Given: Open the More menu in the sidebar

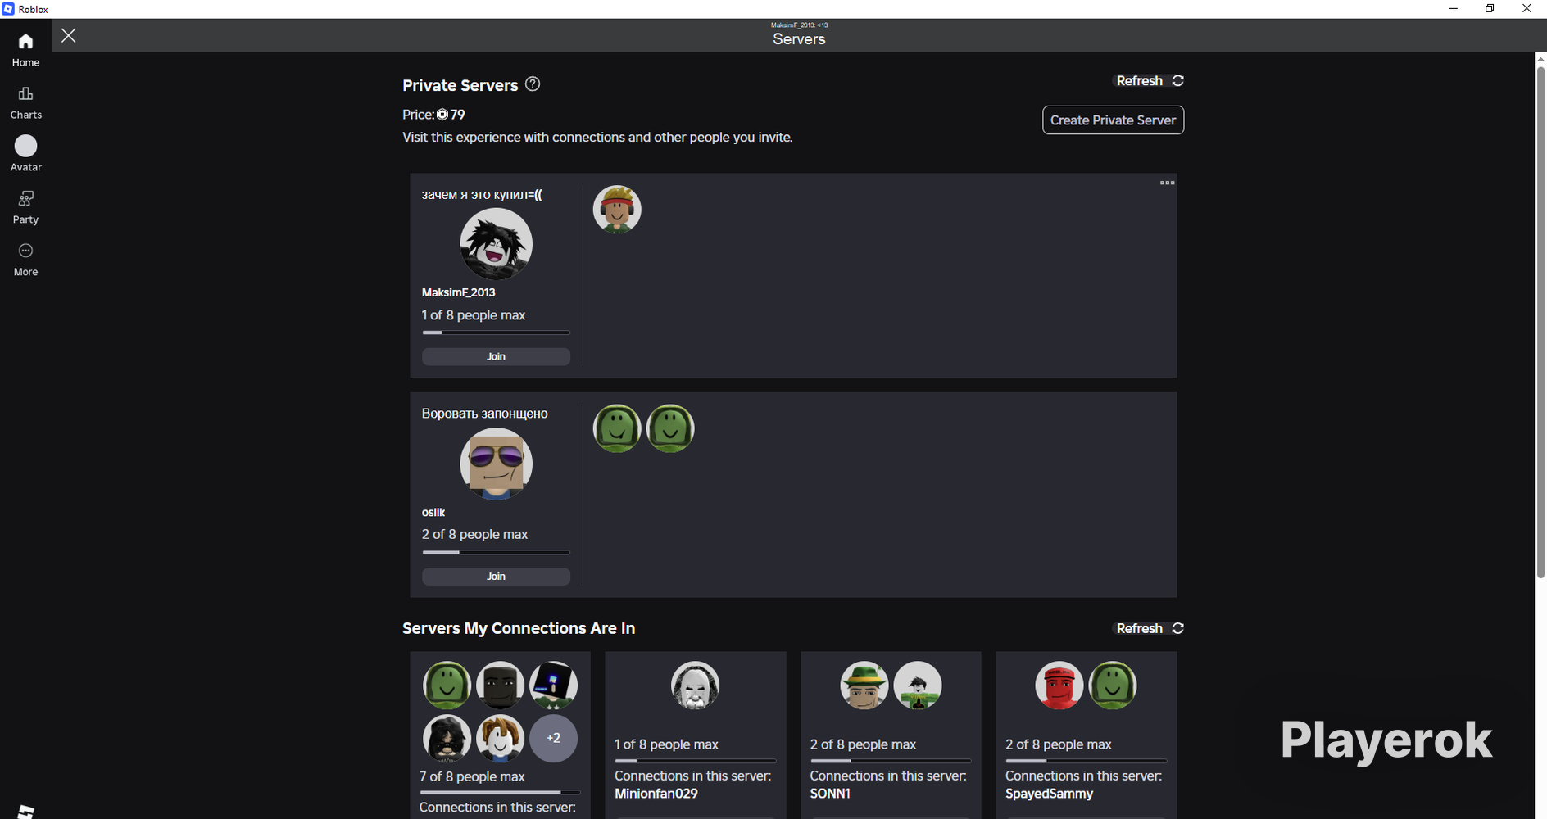Looking at the screenshot, I should pyautogui.click(x=25, y=260).
